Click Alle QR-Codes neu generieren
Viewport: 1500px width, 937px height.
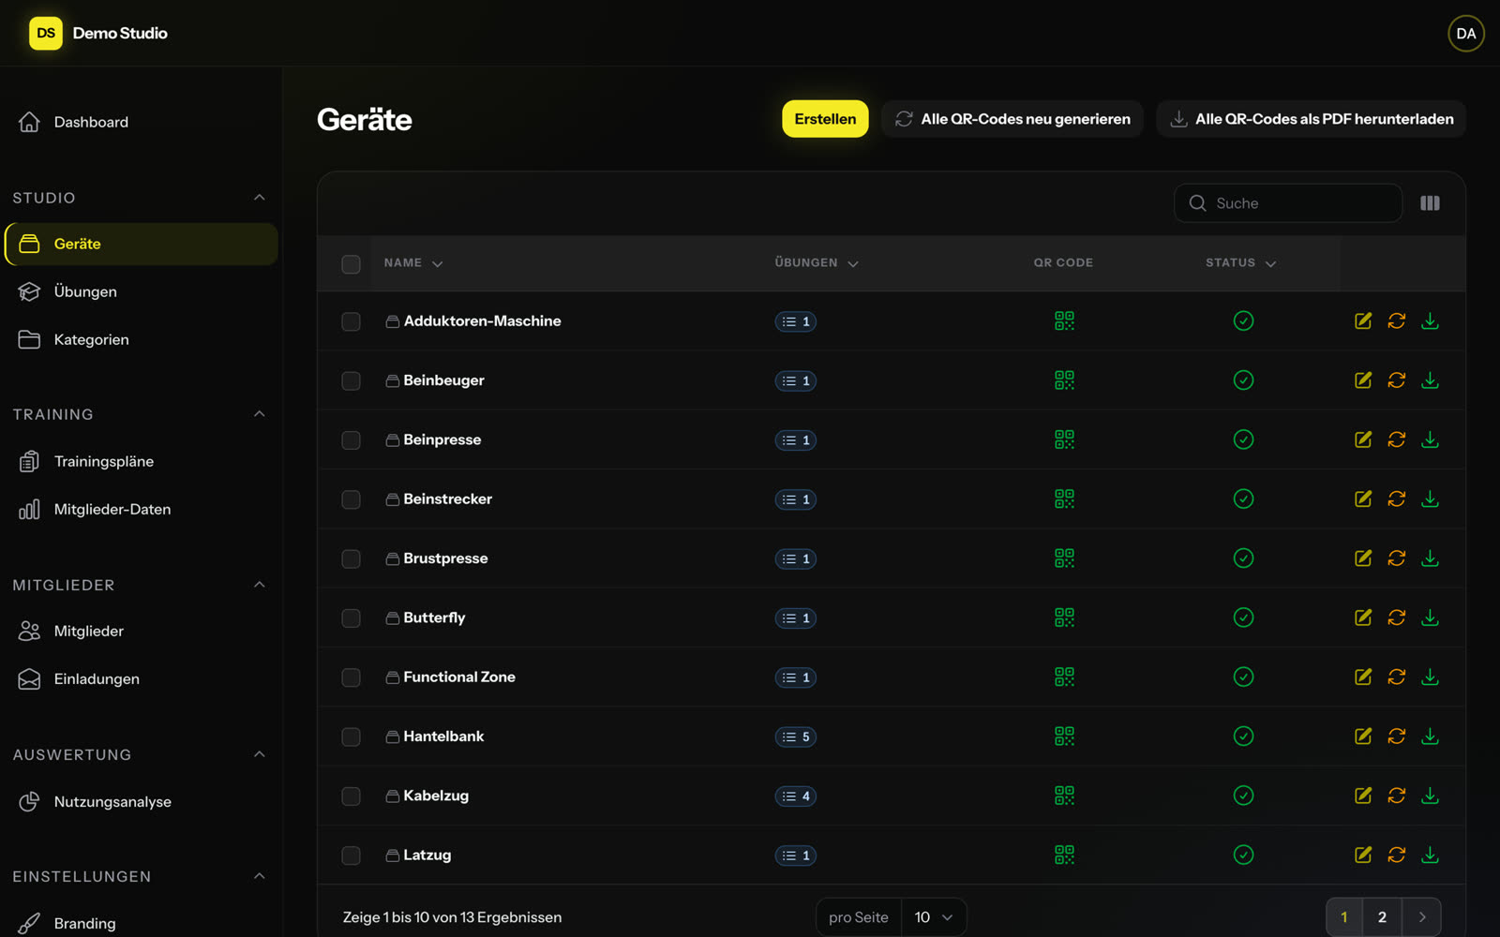[1012, 119]
